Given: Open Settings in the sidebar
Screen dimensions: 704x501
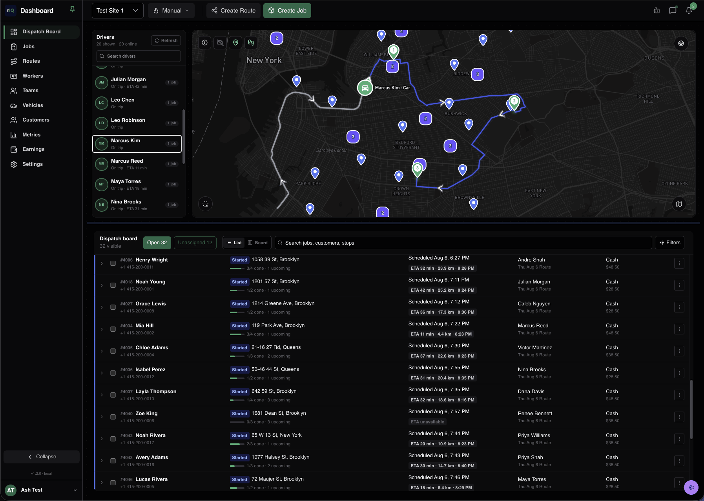Looking at the screenshot, I should pyautogui.click(x=42, y=164).
